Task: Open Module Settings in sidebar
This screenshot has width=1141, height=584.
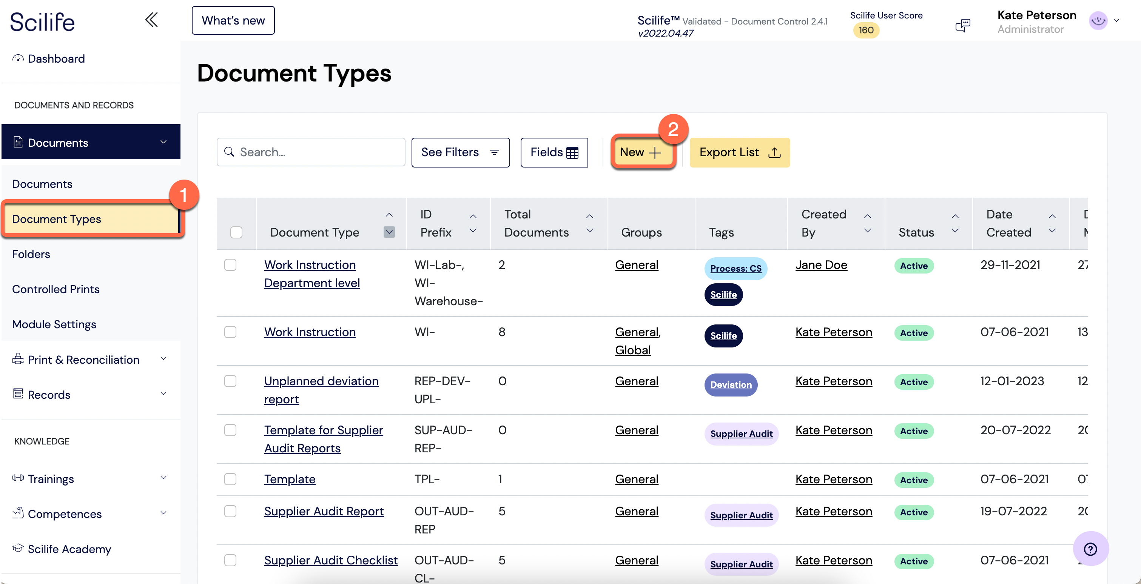Action: 54,324
